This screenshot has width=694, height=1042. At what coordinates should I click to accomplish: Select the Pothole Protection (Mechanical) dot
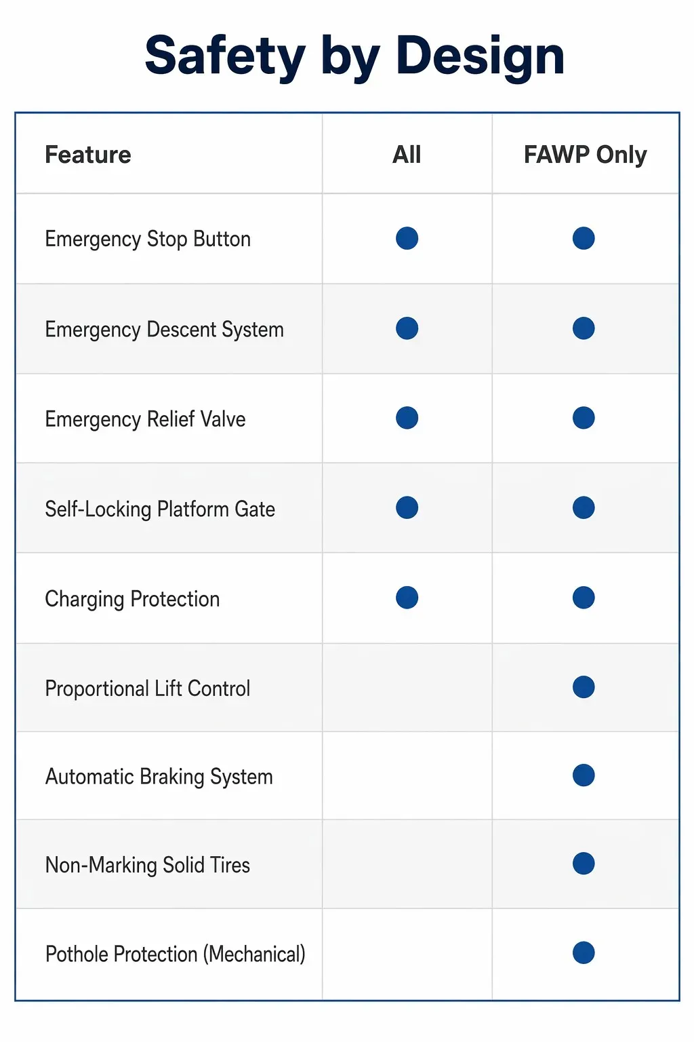tap(584, 952)
